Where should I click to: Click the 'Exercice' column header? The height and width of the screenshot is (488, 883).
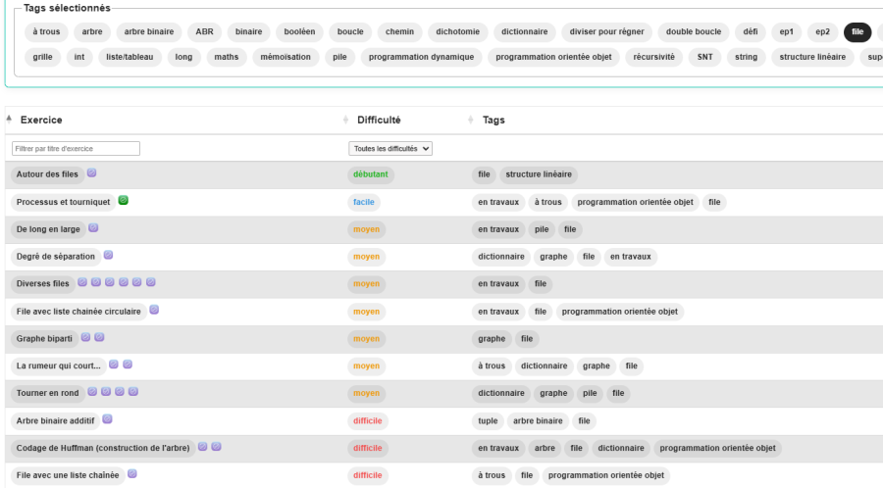pos(41,120)
